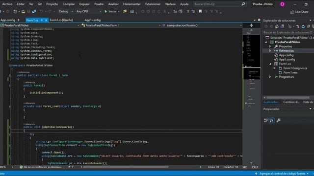Open the Herramientas menu
Viewport: 314px width, 176px height.
pyautogui.click(x=132, y=4)
